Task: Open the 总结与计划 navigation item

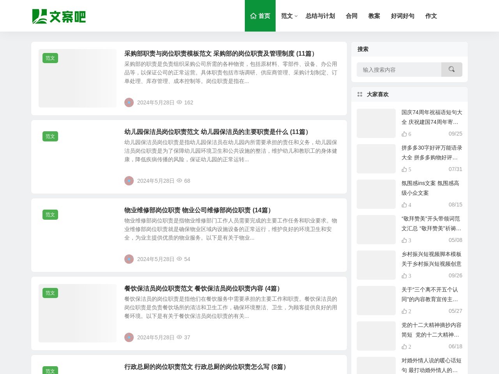Action: tap(320, 16)
